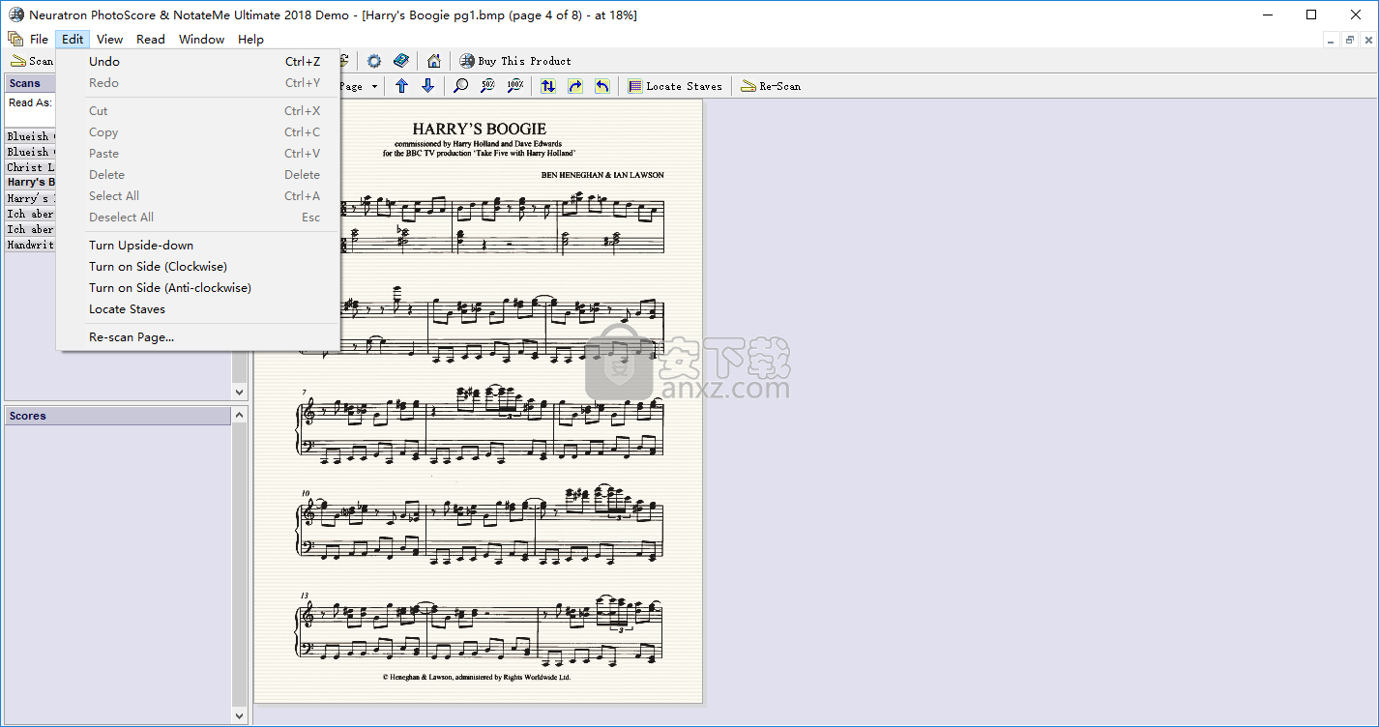Open the View menu
This screenshot has width=1379, height=727.
109,39
